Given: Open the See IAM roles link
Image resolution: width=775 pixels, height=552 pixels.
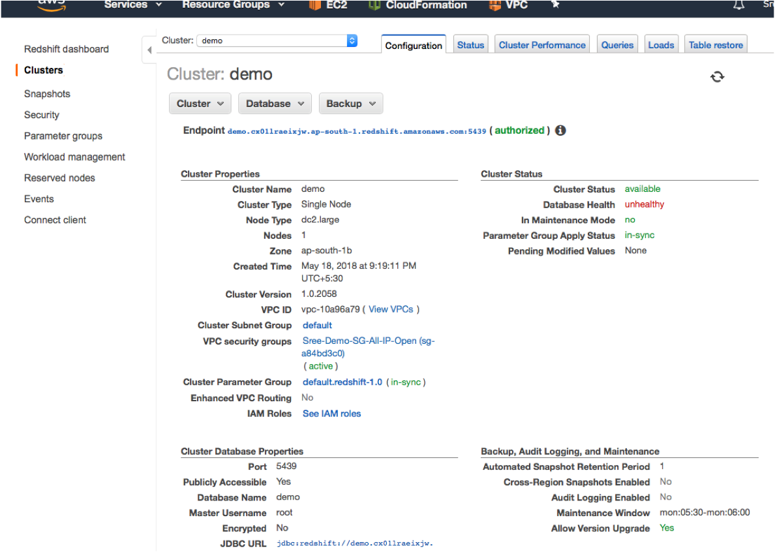Looking at the screenshot, I should [331, 413].
